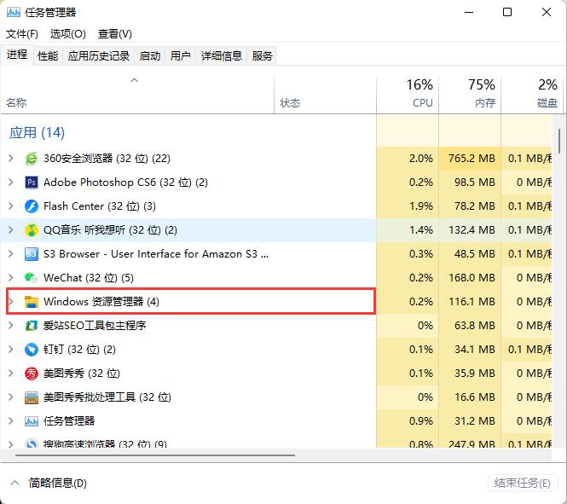Sort by the CPU column header
The image size is (567, 504).
point(408,95)
